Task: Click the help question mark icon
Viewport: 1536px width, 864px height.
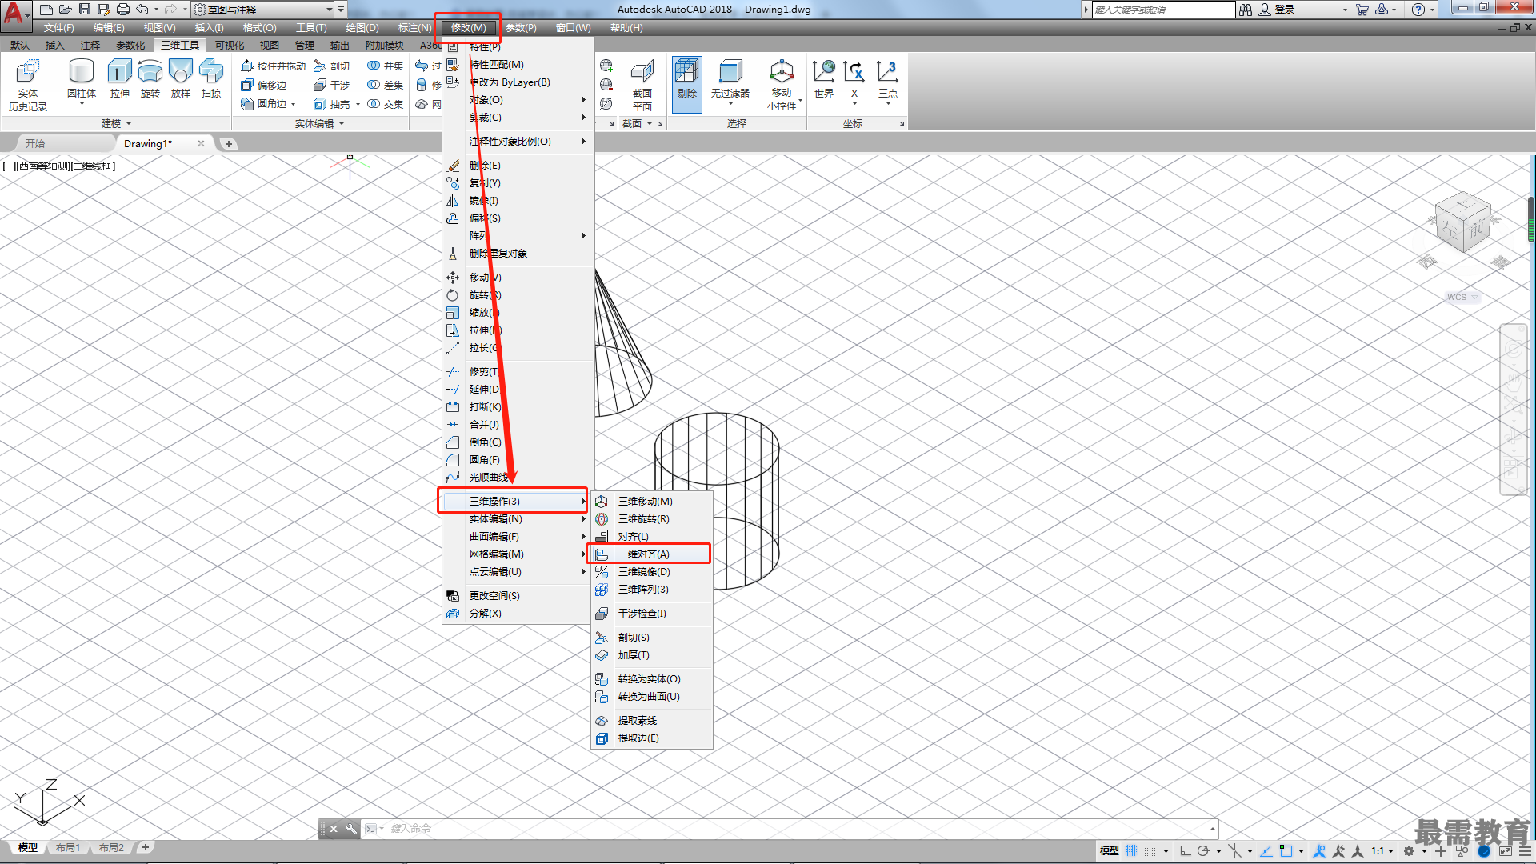Action: pyautogui.click(x=1418, y=10)
